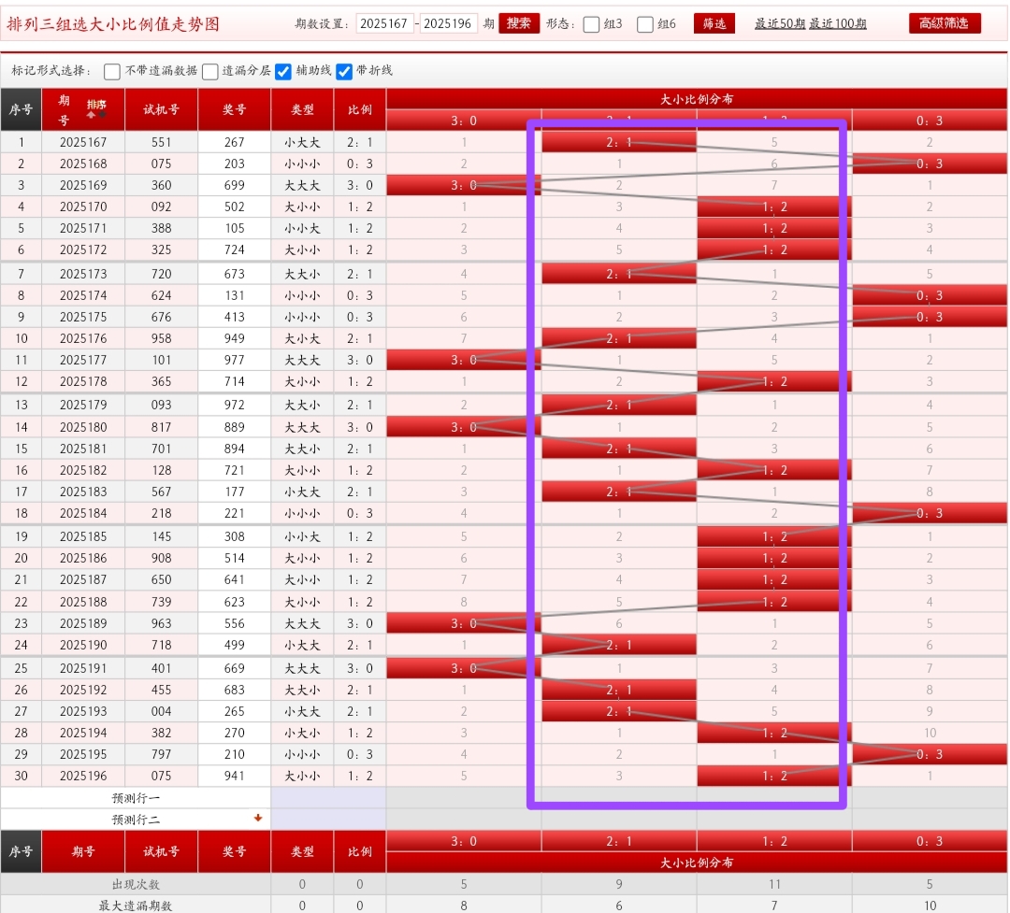Click the page title 排列三组选大小比例值走势图
This screenshot has height=913, width=1010.
(x=113, y=24)
